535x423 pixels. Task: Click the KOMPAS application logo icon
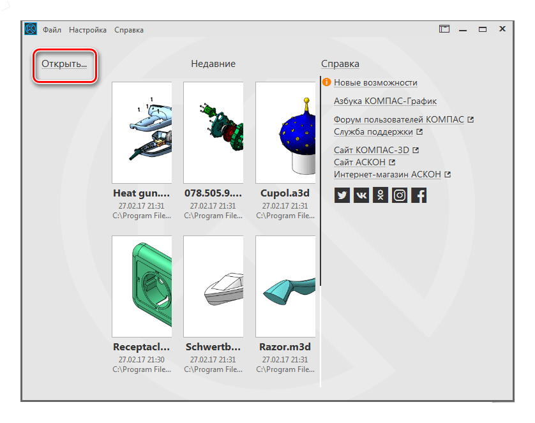[x=31, y=29]
